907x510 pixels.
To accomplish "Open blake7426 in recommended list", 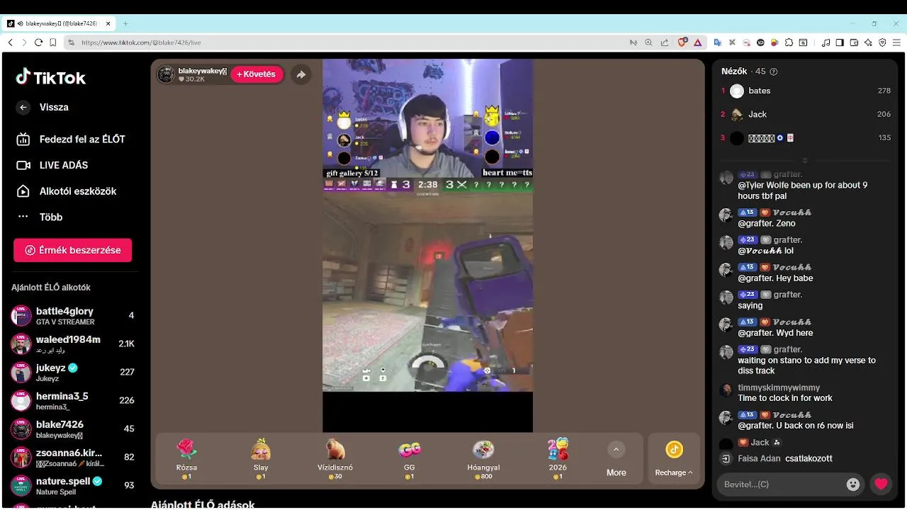I will 72,429.
